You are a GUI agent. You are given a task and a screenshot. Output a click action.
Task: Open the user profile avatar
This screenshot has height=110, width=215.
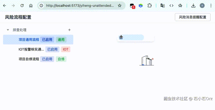click(202, 6)
